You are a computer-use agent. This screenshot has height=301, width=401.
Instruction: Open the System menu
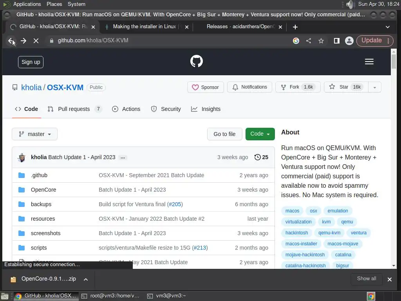76,4
